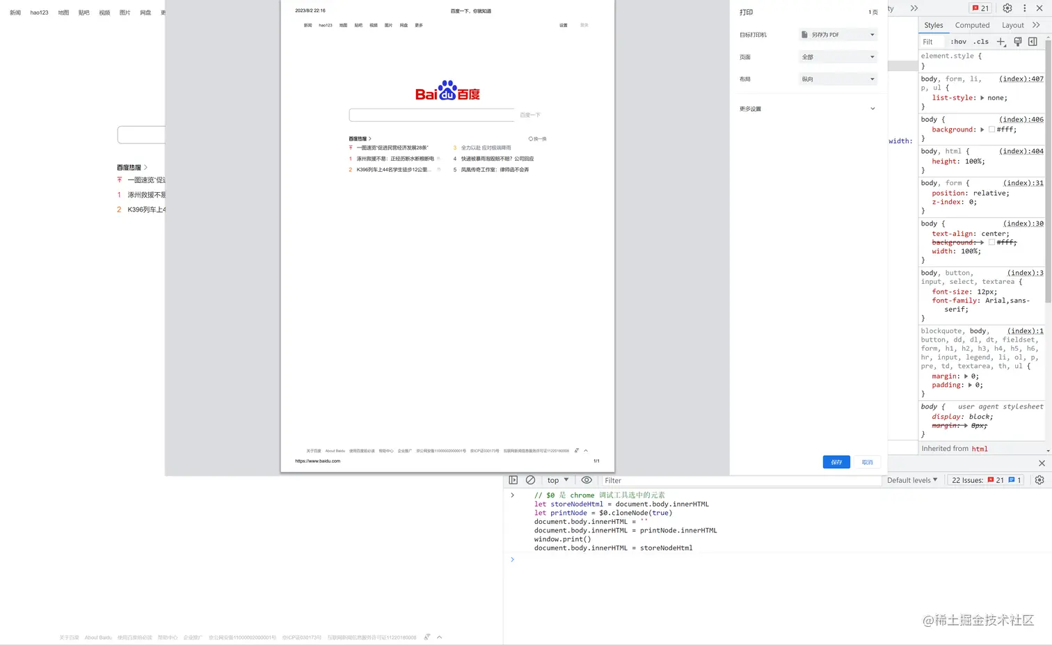Click the 取消 cancel button in print dialog
Viewport: 1052px width, 645px height.
pos(867,462)
